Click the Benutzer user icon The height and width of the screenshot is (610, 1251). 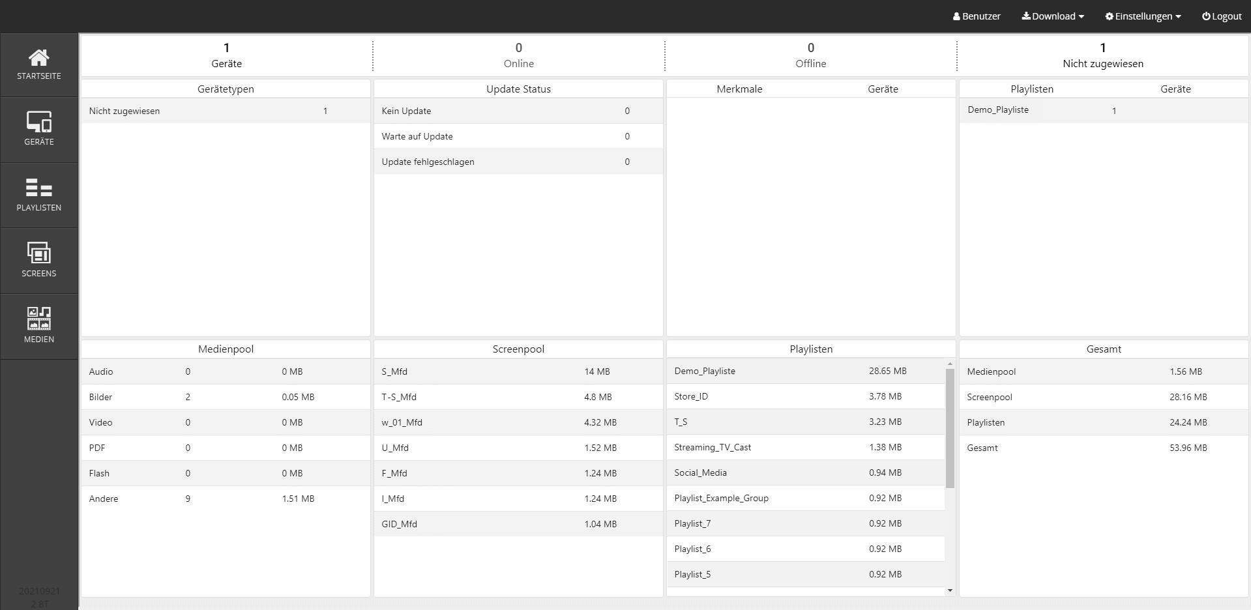tap(956, 16)
